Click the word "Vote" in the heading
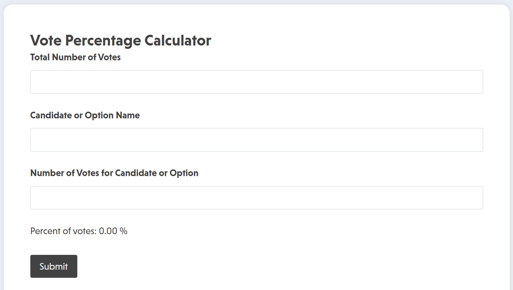 (x=46, y=40)
